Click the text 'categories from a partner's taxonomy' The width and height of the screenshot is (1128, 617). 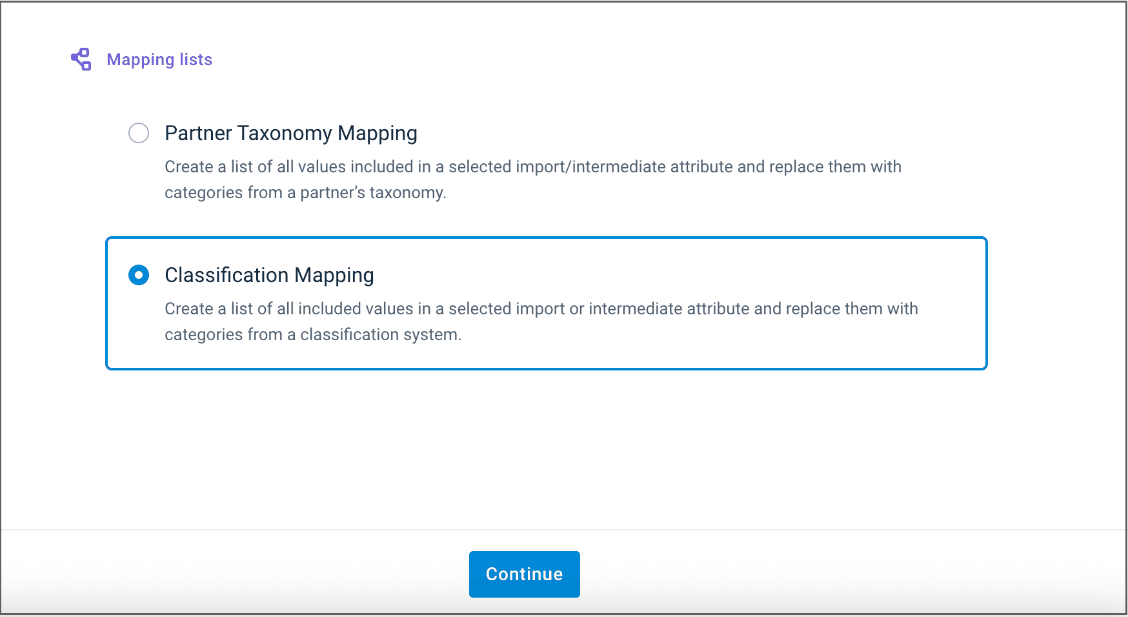(305, 192)
